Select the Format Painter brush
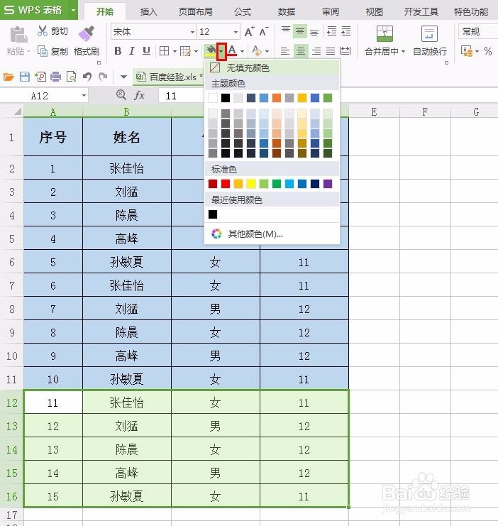 [x=87, y=34]
